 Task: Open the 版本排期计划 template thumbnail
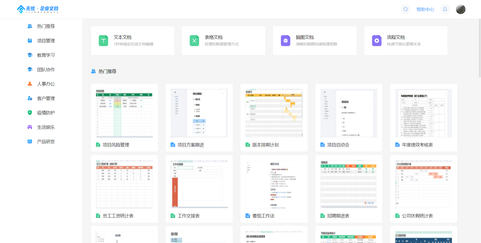[274, 113]
